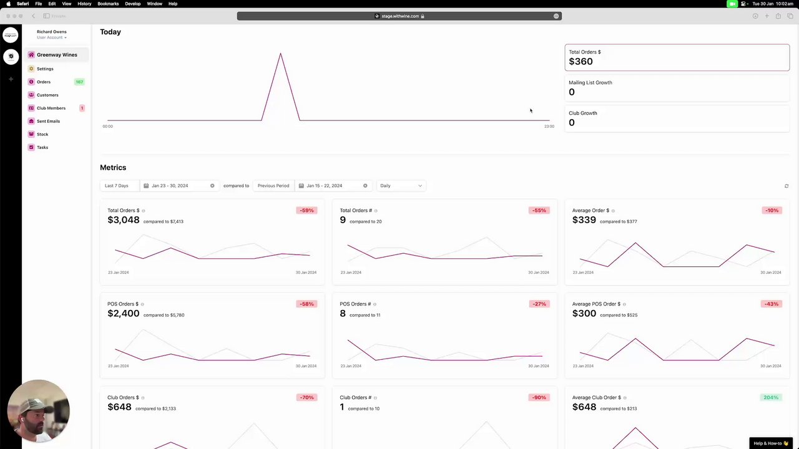Image resolution: width=799 pixels, height=449 pixels.
Task: Open the Orders sidebar icon
Action: pos(31,82)
